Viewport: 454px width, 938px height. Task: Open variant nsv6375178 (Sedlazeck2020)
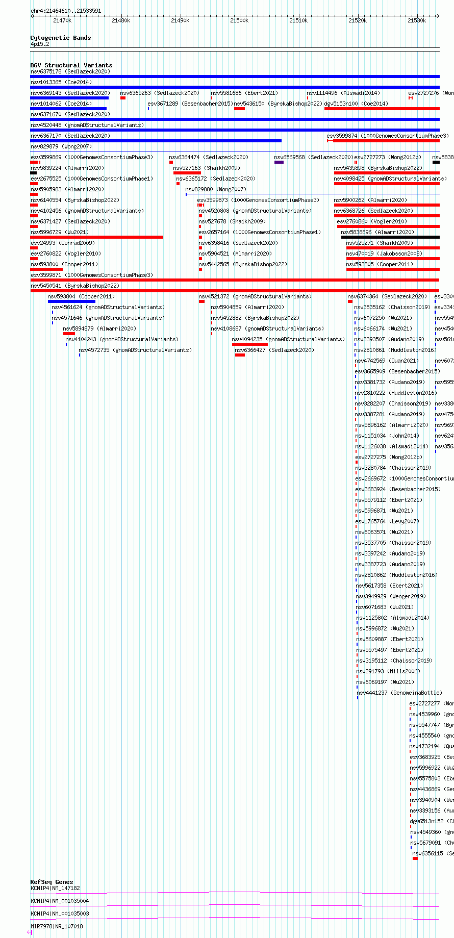tap(70, 71)
